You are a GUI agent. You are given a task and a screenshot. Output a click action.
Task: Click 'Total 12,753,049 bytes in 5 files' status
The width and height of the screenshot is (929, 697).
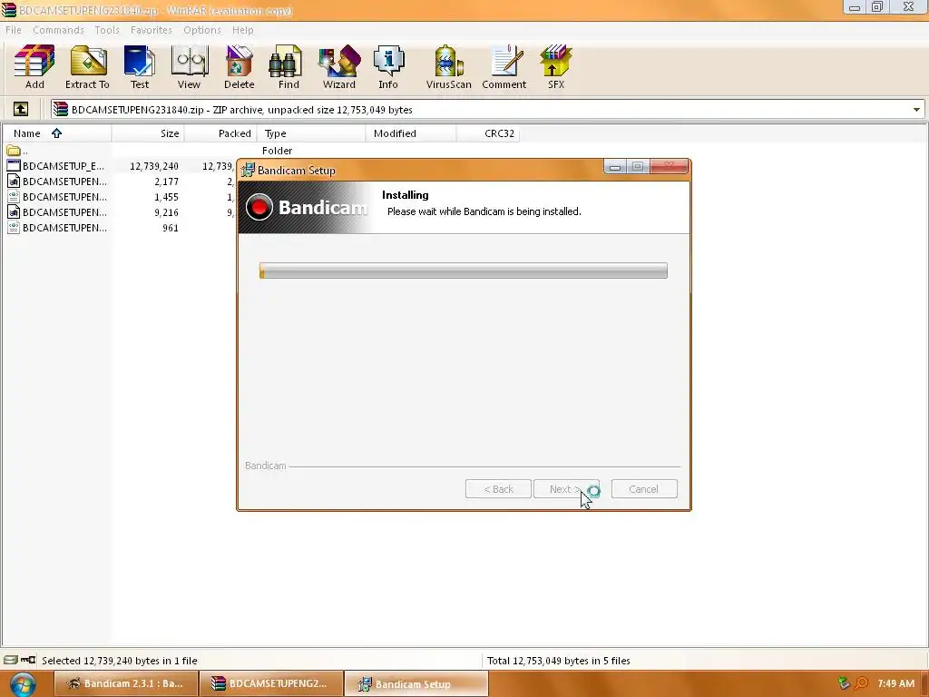pyautogui.click(x=558, y=661)
